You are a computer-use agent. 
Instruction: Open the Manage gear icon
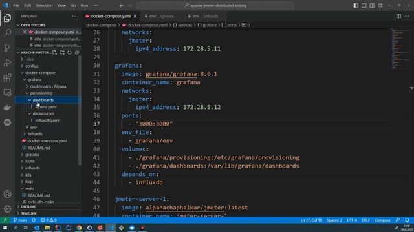(x=7, y=209)
